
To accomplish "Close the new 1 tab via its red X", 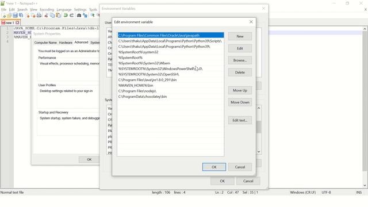I will (x=17, y=23).
